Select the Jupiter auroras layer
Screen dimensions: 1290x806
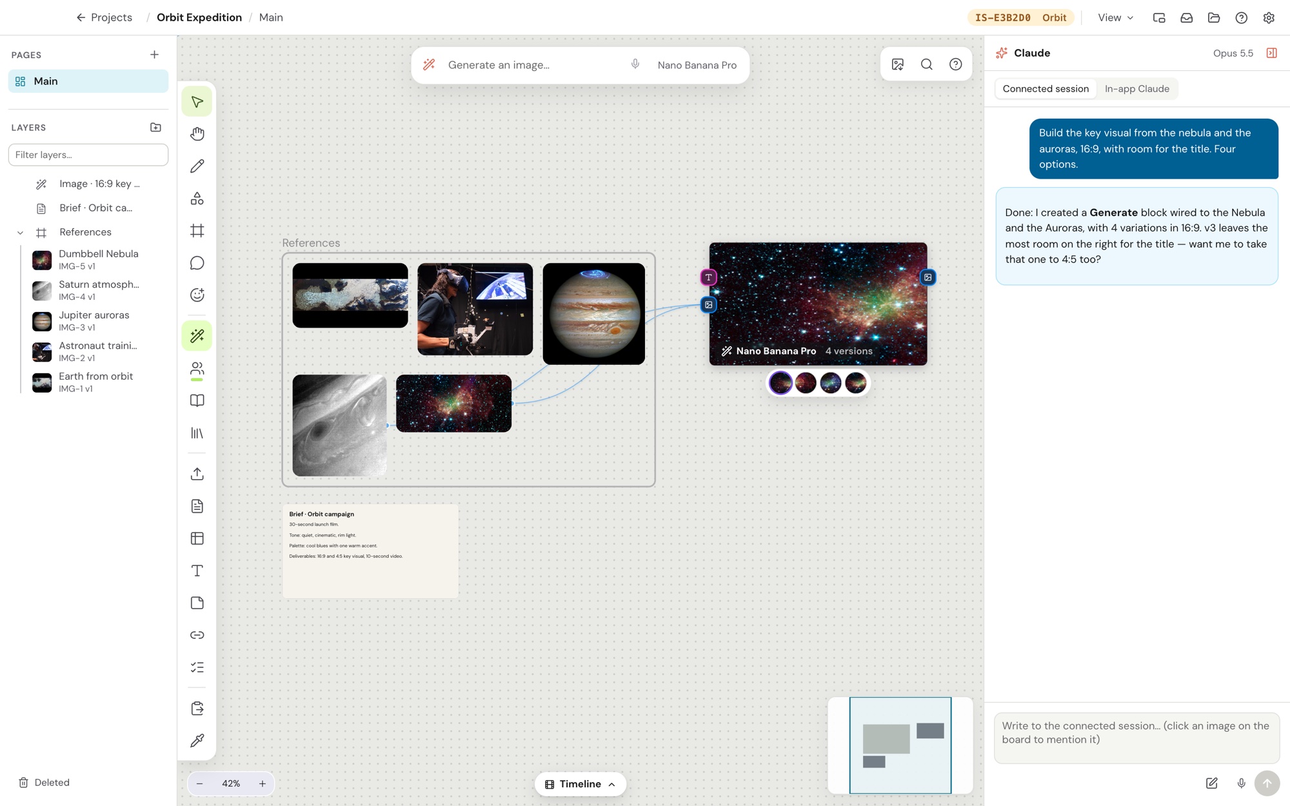(x=94, y=321)
